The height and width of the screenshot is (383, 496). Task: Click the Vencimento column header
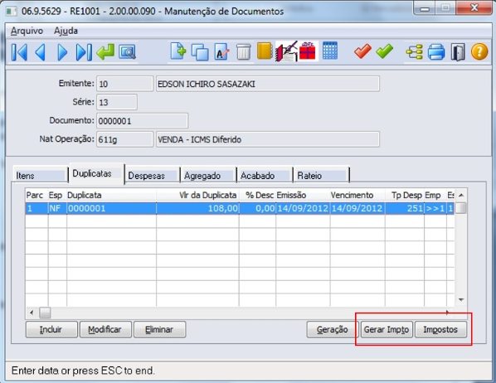pos(357,195)
